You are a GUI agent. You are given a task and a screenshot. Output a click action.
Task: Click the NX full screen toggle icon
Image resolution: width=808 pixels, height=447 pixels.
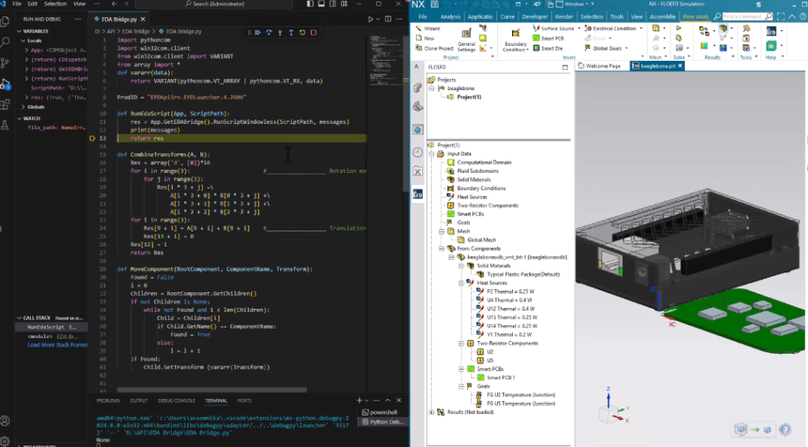780,17
